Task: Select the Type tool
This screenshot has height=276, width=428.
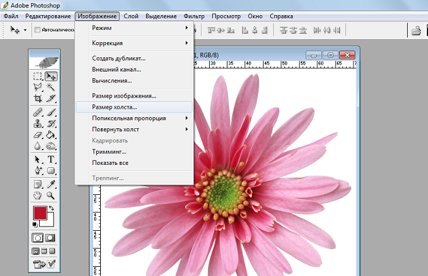Action: 51,159
